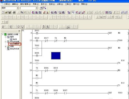The width and height of the screenshot is (129, 99).
Task: Insert a normally closed contact (F6)
Action: 11,27
